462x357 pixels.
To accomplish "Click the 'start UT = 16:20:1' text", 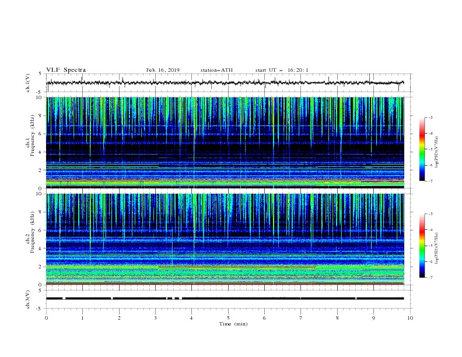I will coord(282,70).
